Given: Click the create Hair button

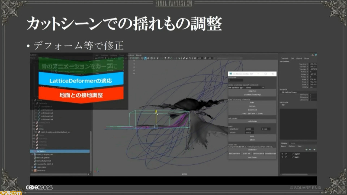Looking at the screenshot, I should [252, 150].
